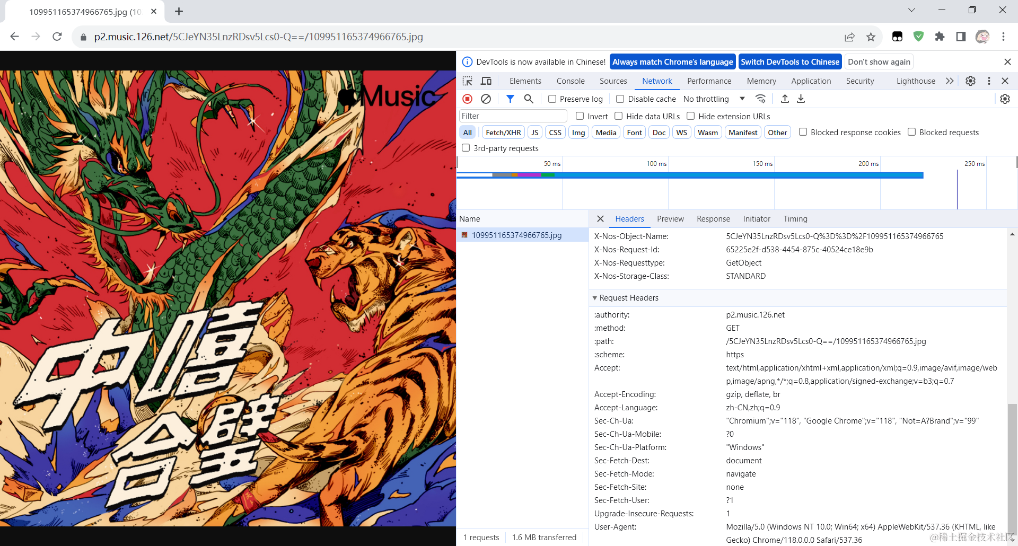1018x546 pixels.
Task: Go back to the previous page
Action: tap(15, 37)
